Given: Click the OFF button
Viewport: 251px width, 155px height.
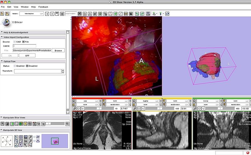Looking at the screenshot, I should tap(27, 56).
